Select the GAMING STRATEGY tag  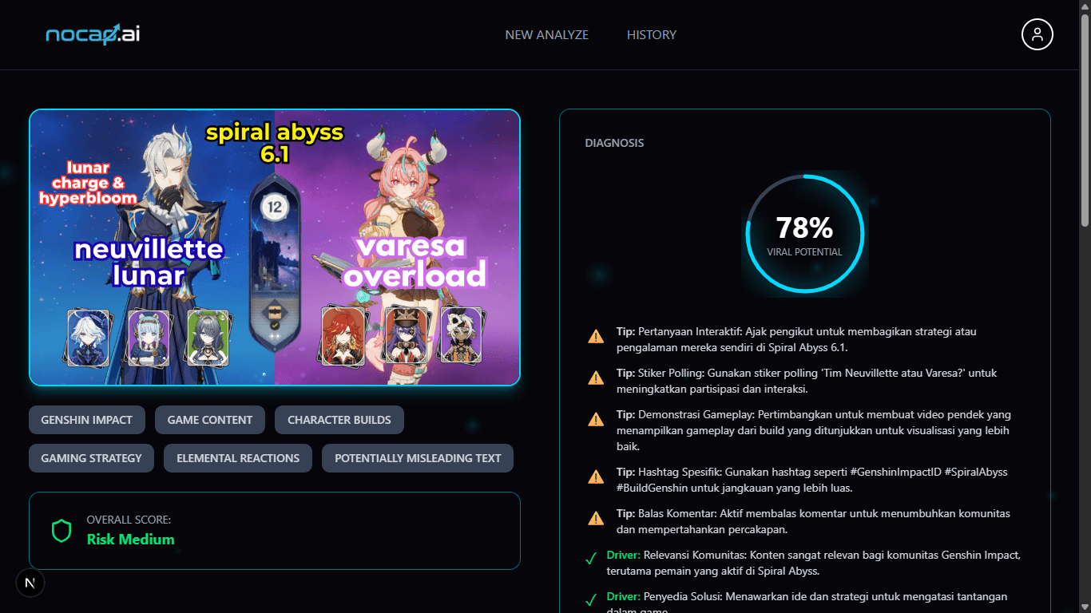tap(90, 458)
